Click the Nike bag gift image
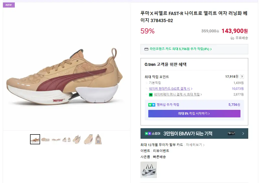The height and width of the screenshot is (183, 259). point(149,170)
